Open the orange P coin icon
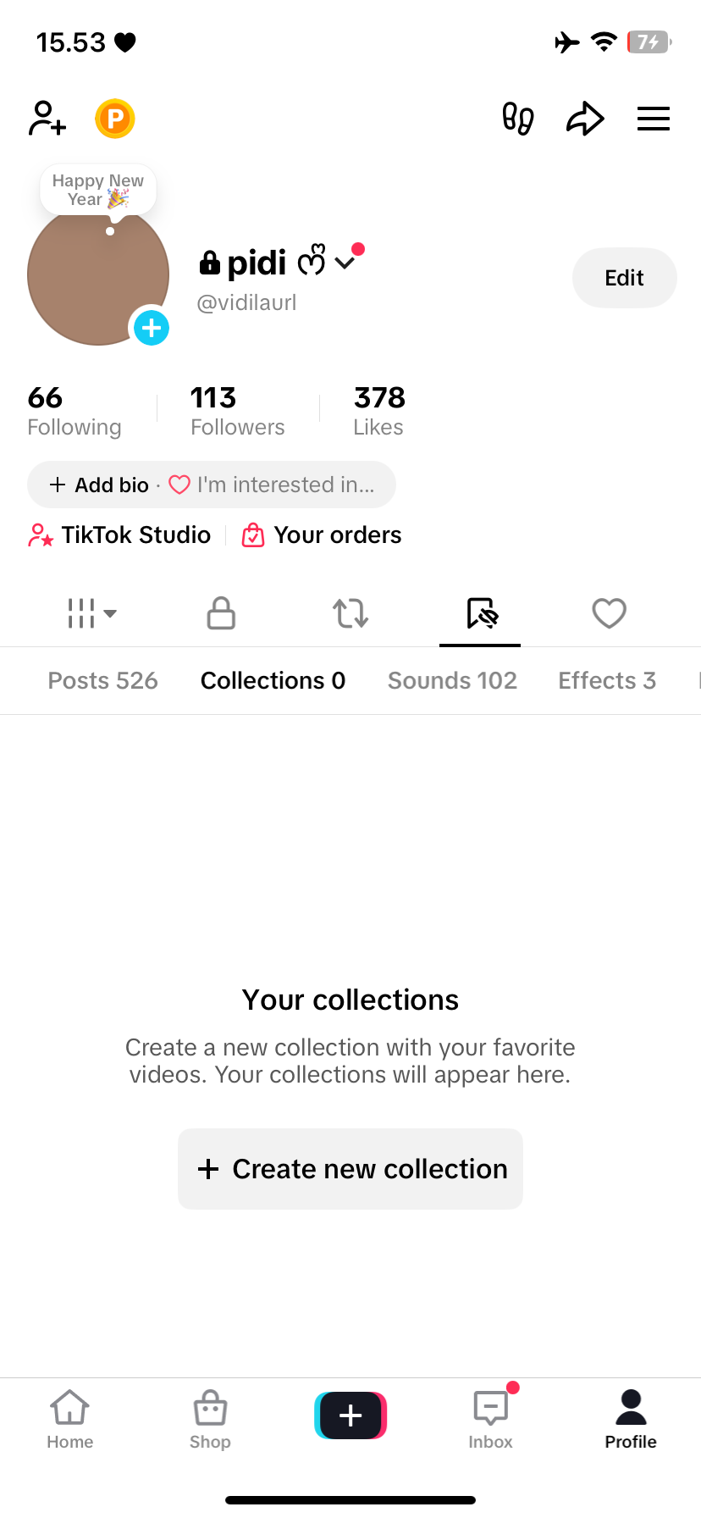Viewport: 701px width, 1518px height. pos(115,119)
